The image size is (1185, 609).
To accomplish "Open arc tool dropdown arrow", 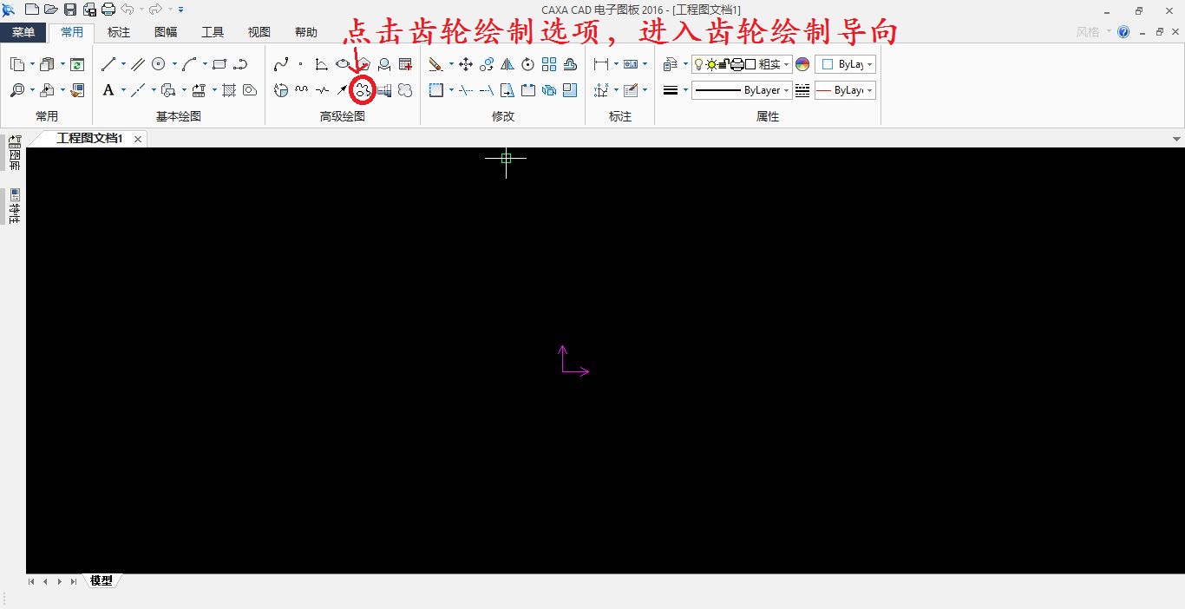I will (205, 64).
